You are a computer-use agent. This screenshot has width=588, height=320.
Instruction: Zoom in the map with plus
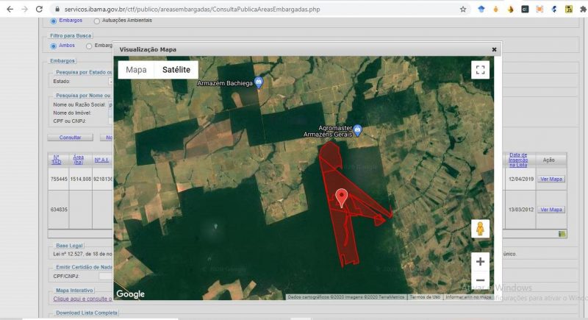click(480, 261)
